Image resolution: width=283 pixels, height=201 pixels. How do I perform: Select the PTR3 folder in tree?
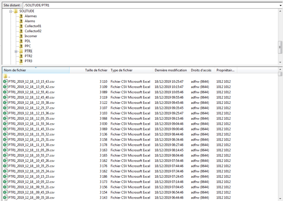pos(28,61)
